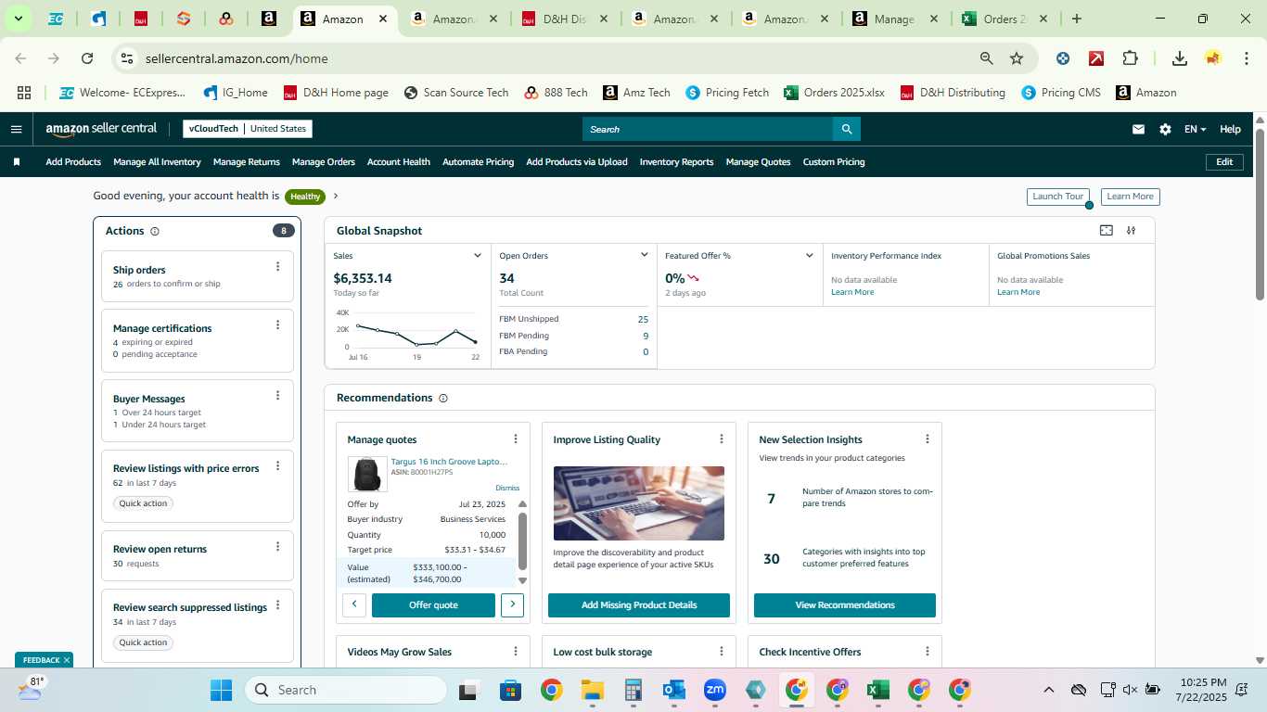The image size is (1267, 712).
Task: Open the settings gear icon
Action: pos(1165,129)
